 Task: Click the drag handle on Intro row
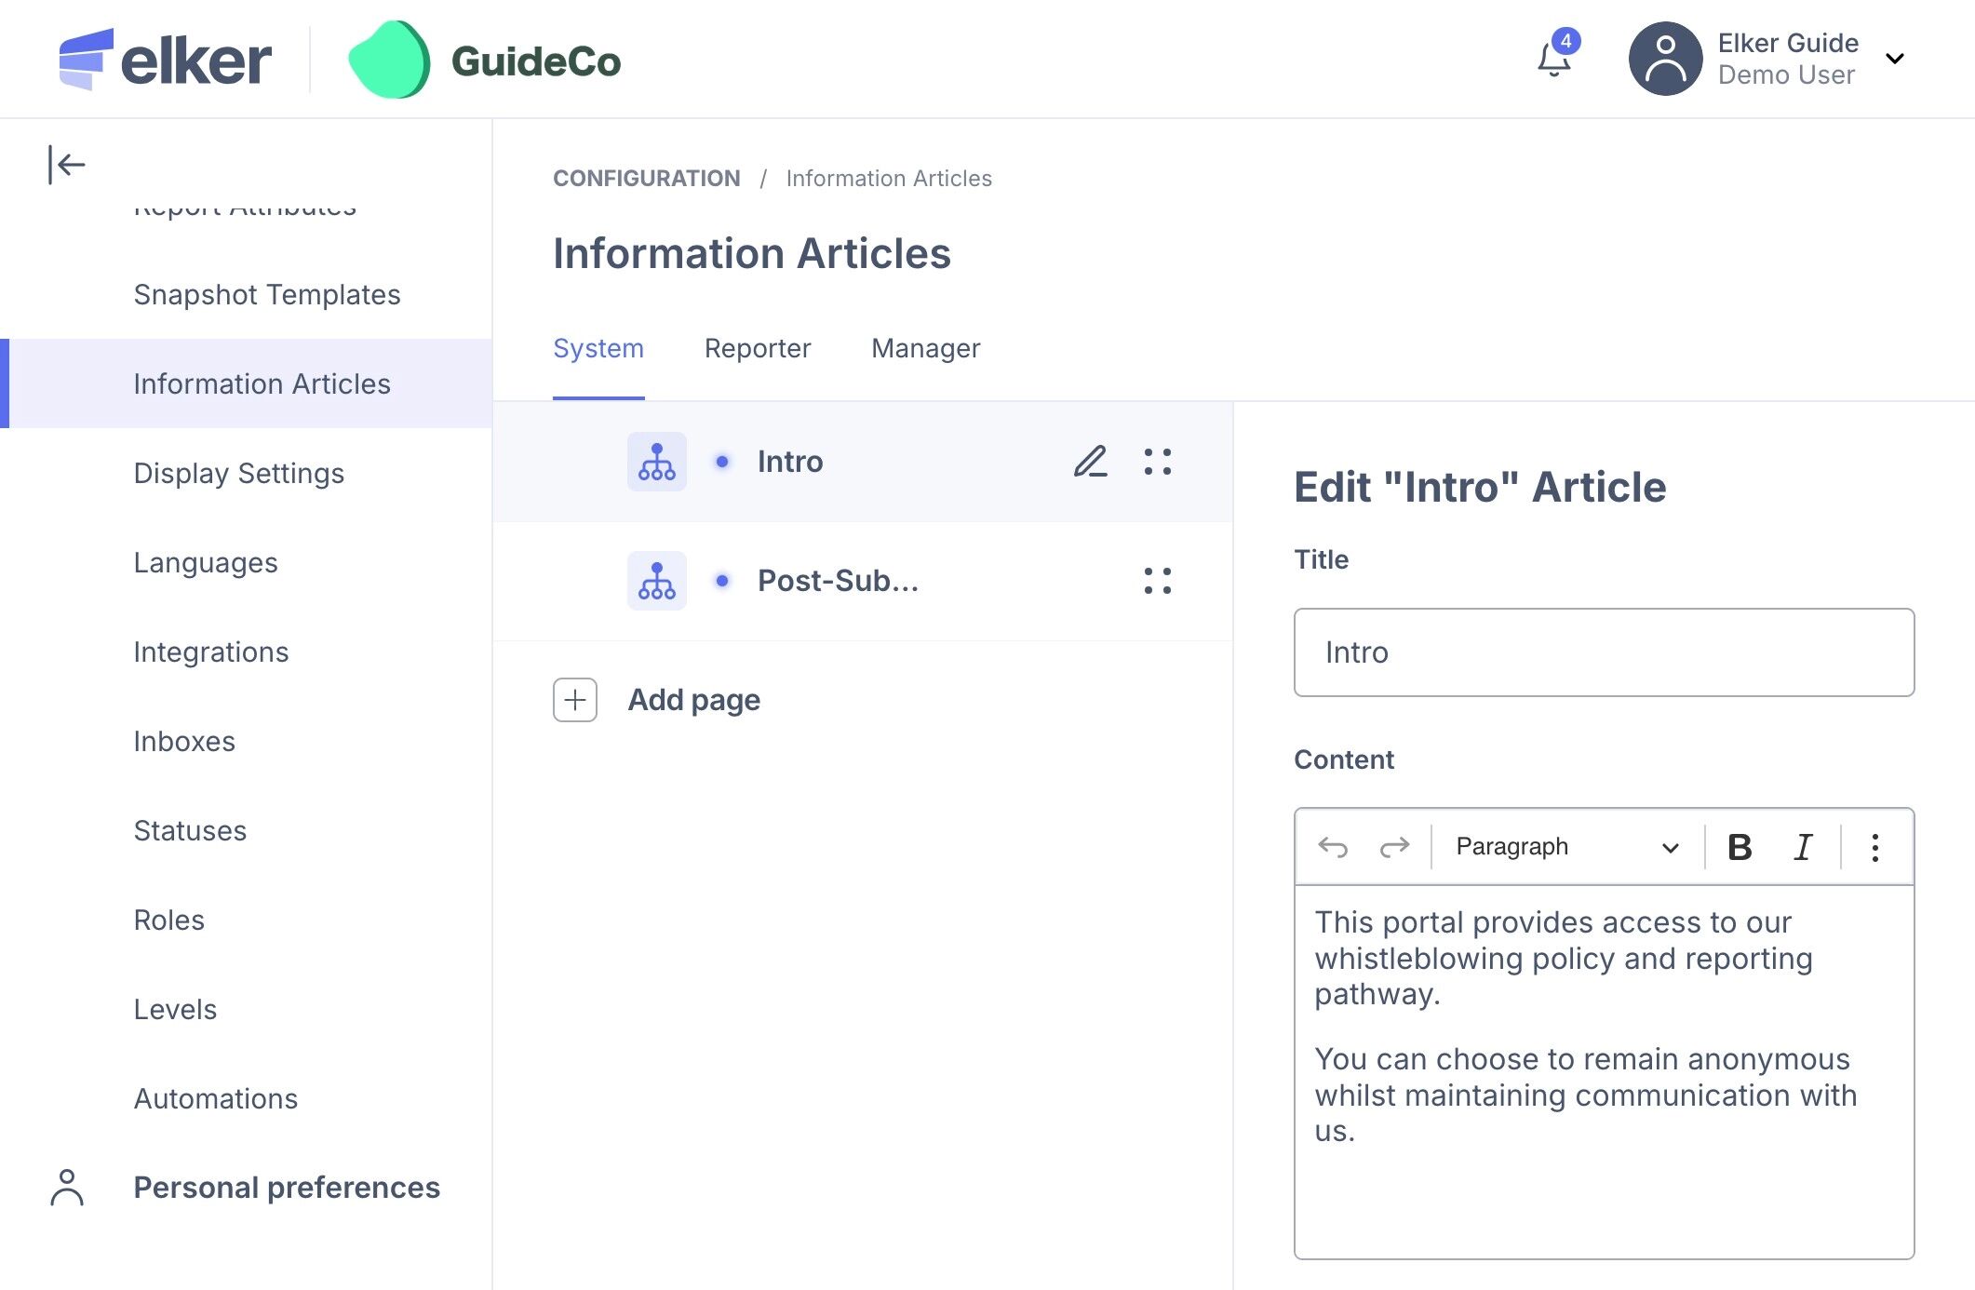point(1157,462)
